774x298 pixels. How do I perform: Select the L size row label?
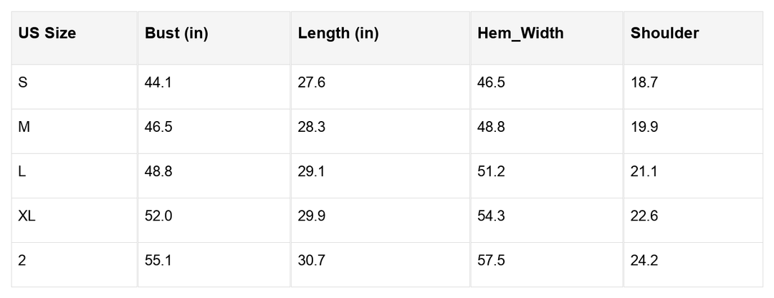point(22,171)
